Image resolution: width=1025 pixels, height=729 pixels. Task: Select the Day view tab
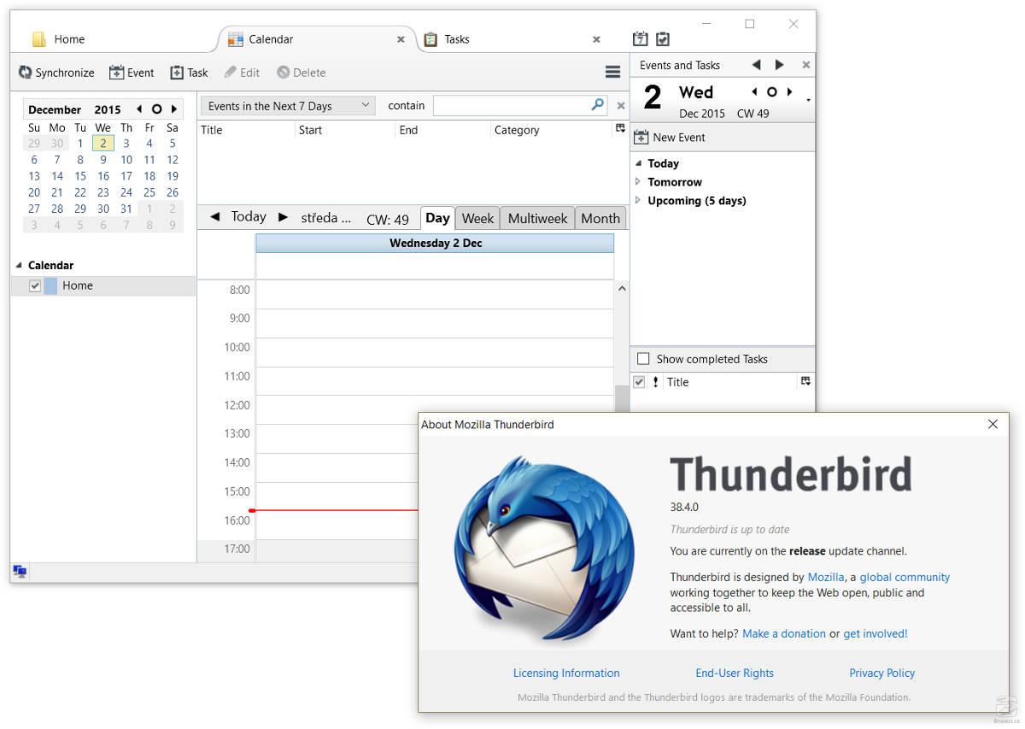[x=437, y=218]
